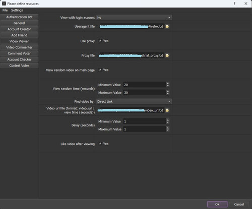Browse for the Video url file

167,110
